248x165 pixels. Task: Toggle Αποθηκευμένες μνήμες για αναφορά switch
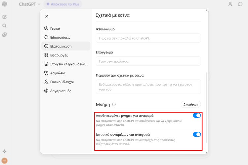[x=196, y=115]
